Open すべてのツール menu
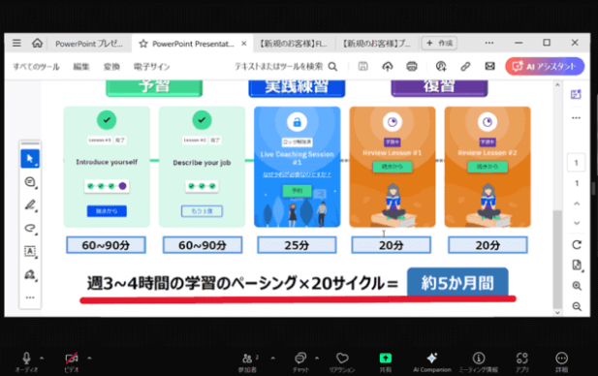 [x=36, y=67]
